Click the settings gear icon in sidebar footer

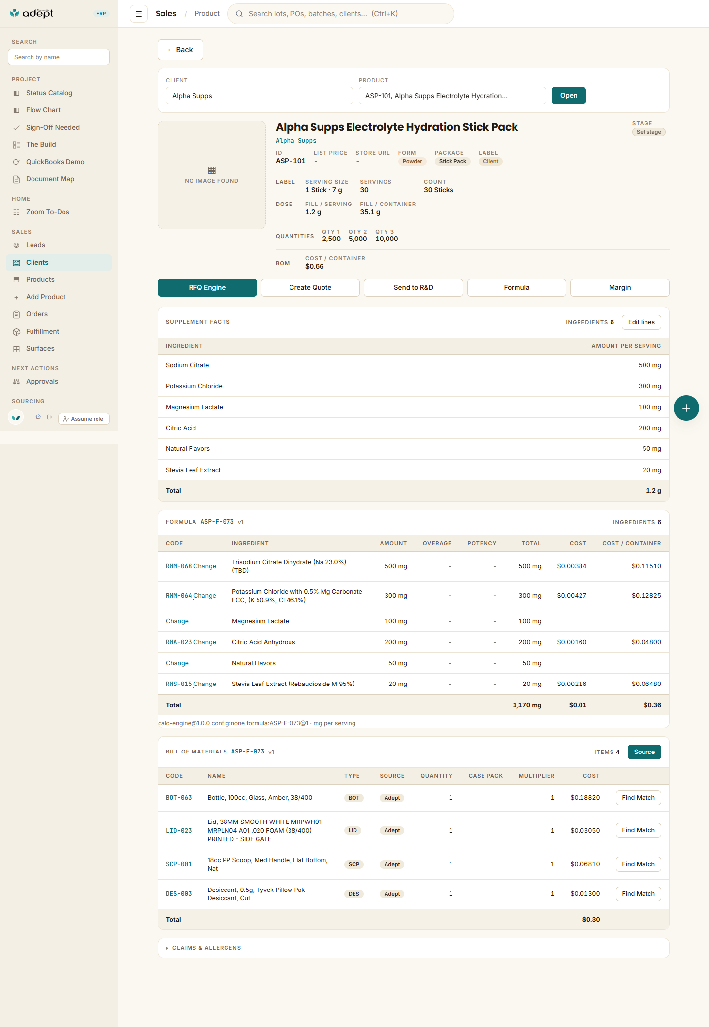pyautogui.click(x=38, y=417)
